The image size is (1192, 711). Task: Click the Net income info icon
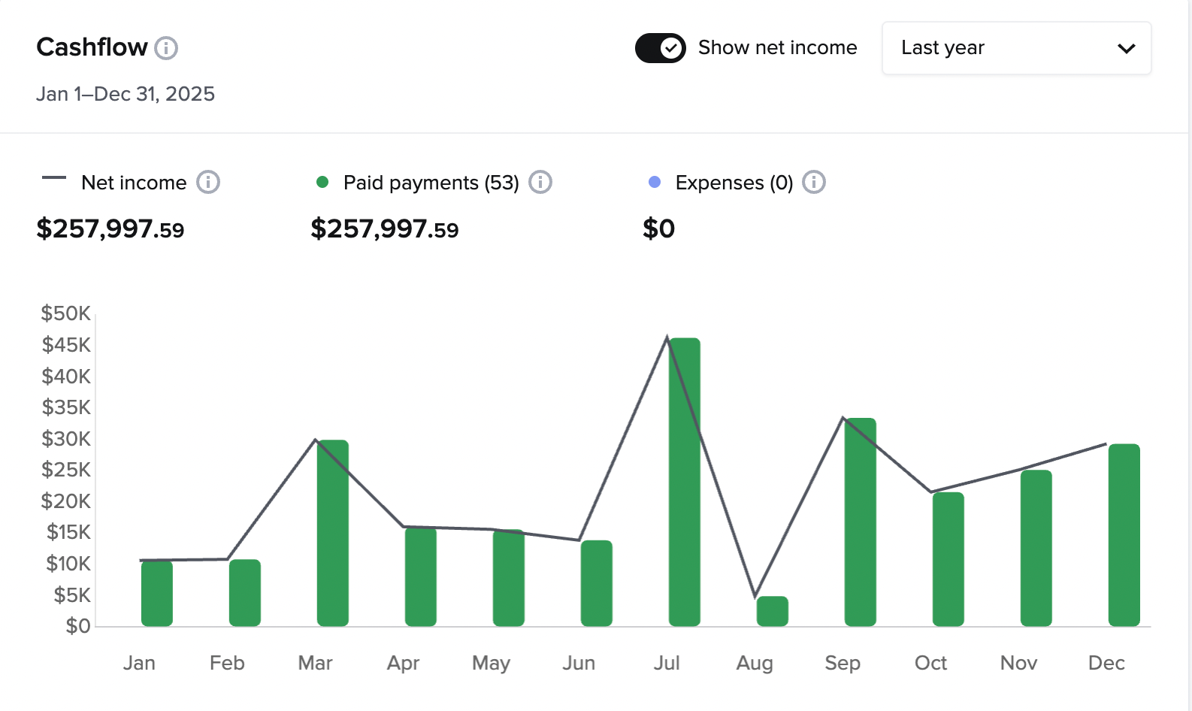208,182
